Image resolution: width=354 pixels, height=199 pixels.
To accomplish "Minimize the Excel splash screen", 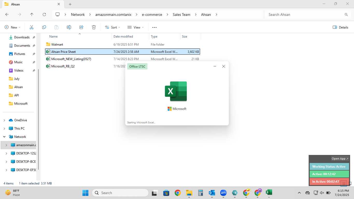I will 215,66.
